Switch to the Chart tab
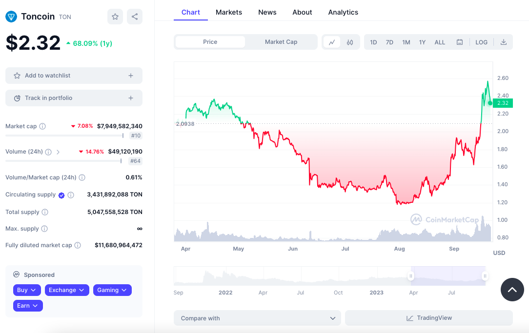 click(x=191, y=13)
